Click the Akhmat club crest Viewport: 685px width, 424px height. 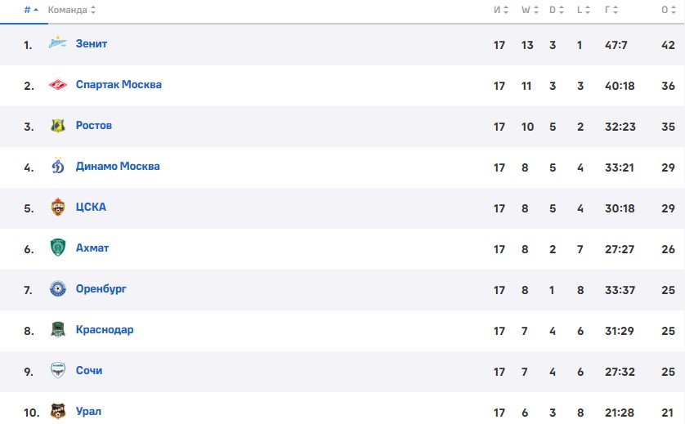pyautogui.click(x=58, y=248)
